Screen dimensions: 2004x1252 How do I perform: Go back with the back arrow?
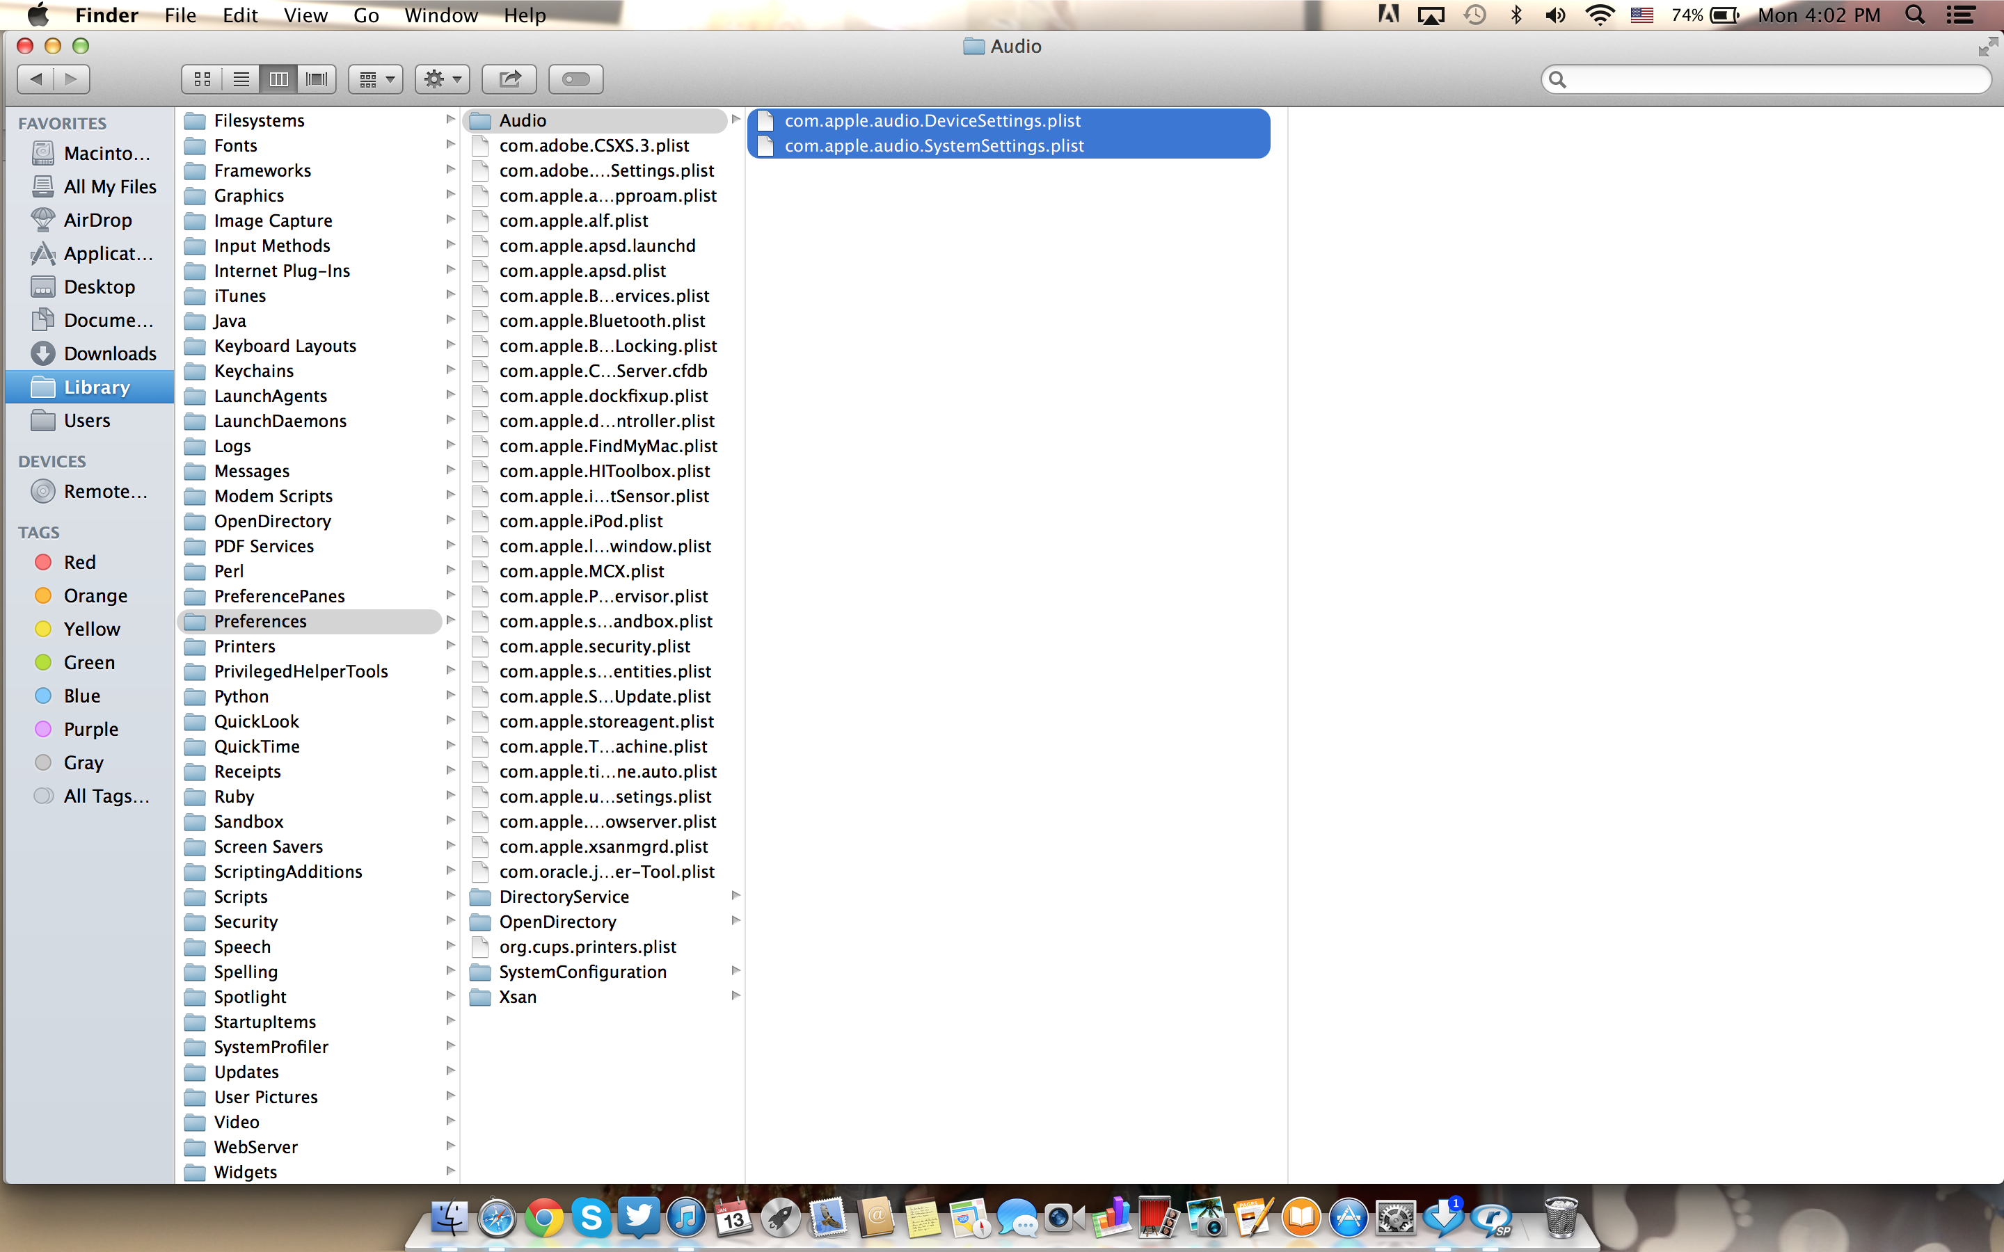coord(35,79)
